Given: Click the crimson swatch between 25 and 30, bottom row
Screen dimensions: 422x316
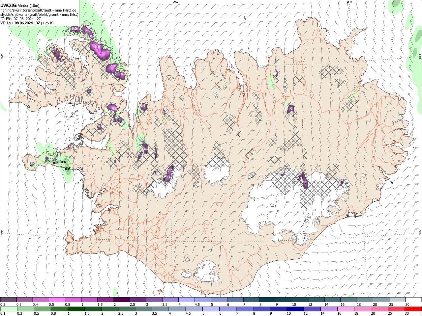Looking at the screenshot, I should 396,309.
